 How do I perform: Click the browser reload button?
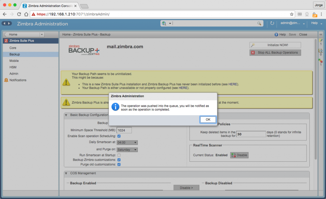click(19, 14)
